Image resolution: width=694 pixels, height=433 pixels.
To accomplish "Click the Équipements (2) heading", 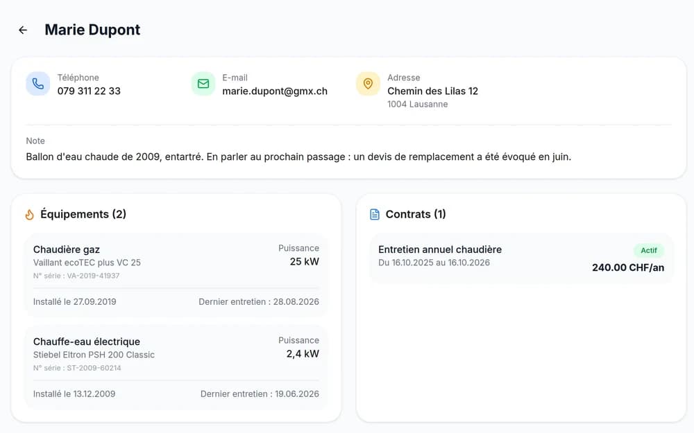I will coord(83,214).
